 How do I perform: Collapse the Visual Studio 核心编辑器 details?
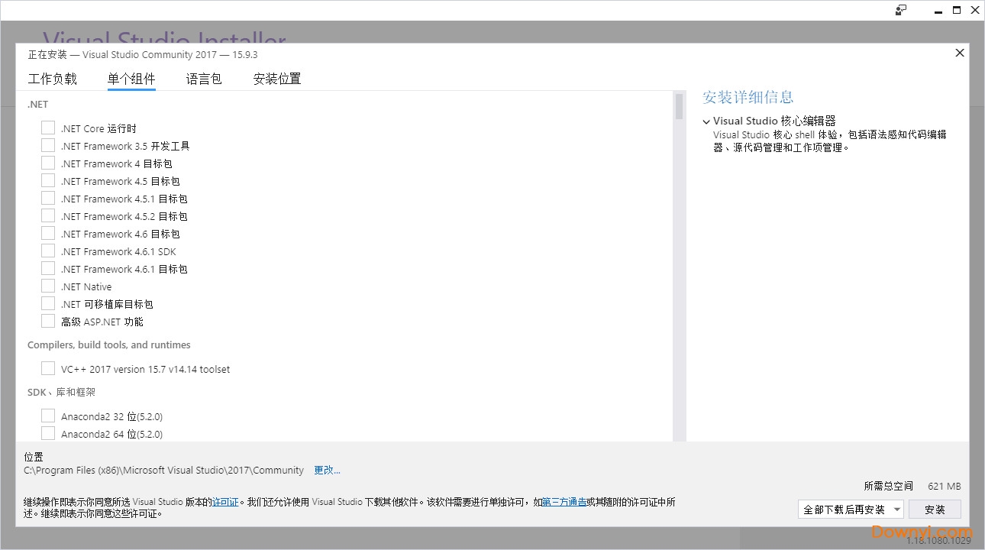click(x=706, y=121)
